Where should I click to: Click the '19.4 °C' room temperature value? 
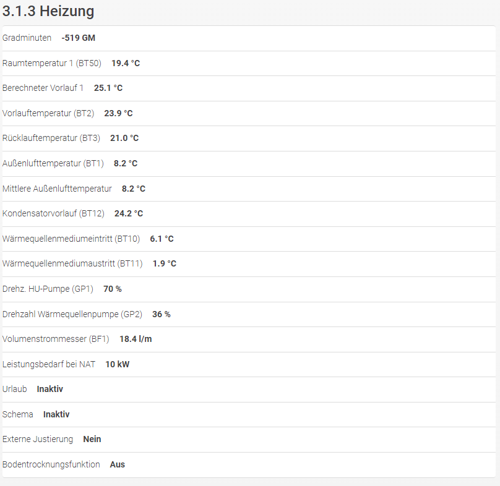point(126,63)
